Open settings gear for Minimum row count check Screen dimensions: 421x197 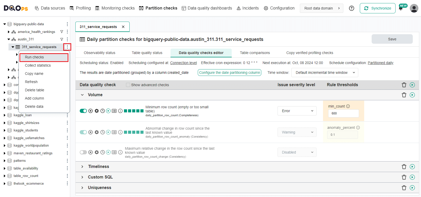coord(97,111)
